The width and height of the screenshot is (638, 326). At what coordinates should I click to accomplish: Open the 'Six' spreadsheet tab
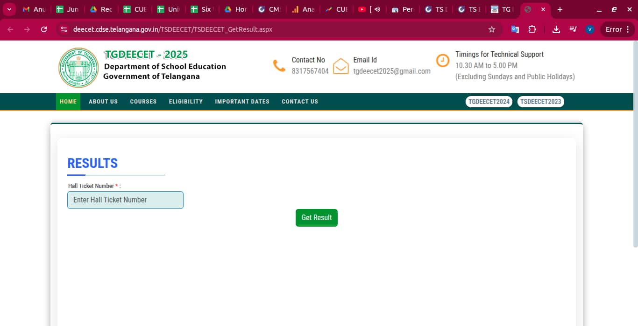point(202,9)
